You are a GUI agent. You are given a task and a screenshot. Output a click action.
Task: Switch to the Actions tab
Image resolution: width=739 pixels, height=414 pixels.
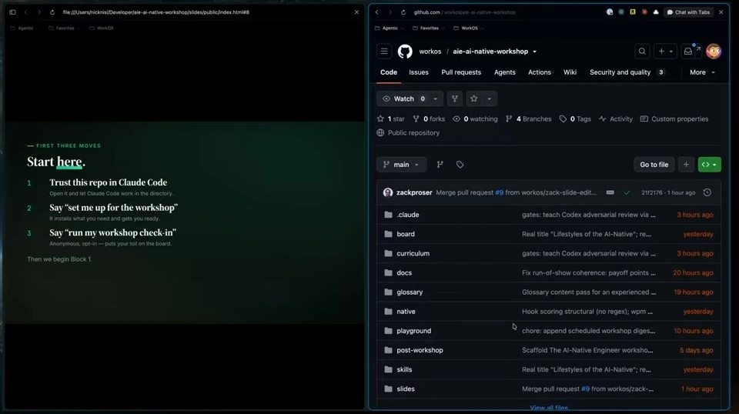[x=539, y=72]
